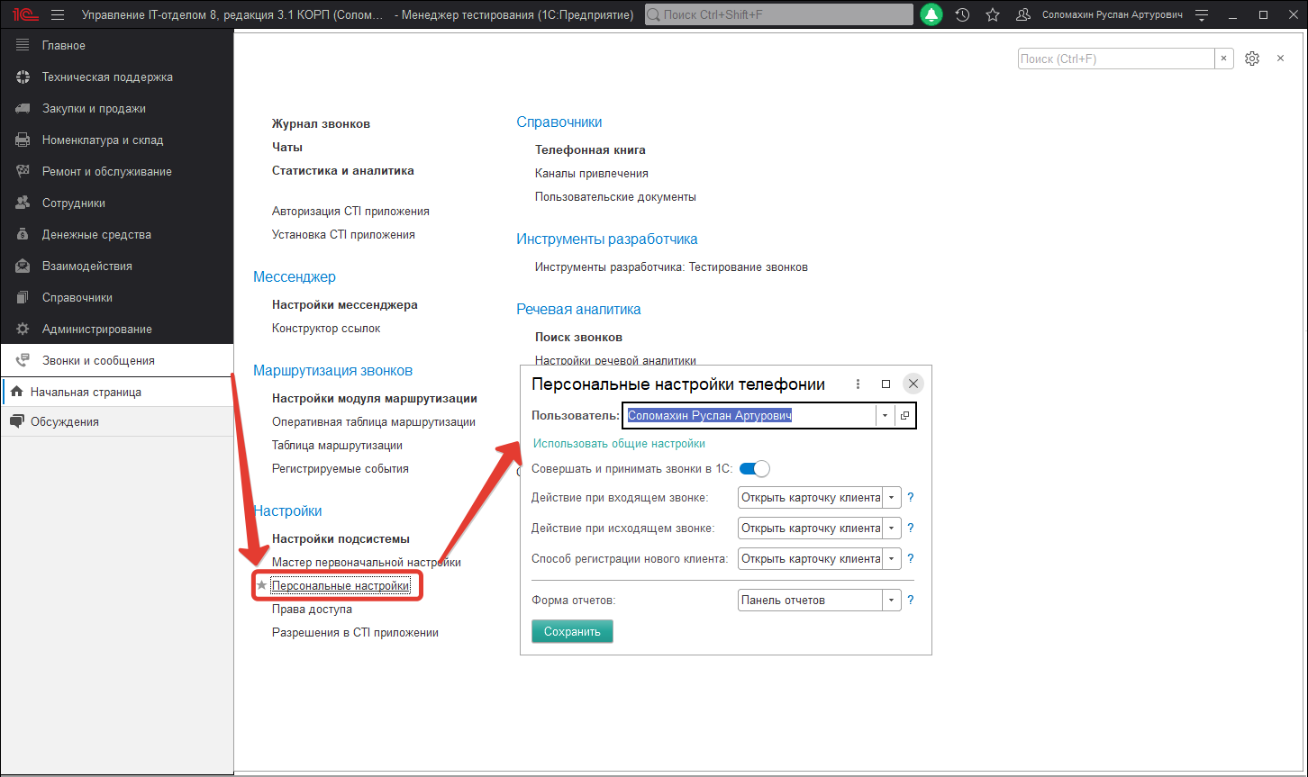The width and height of the screenshot is (1308, 777).
Task: Expand the Пользователь dropdown
Action: [x=885, y=416]
